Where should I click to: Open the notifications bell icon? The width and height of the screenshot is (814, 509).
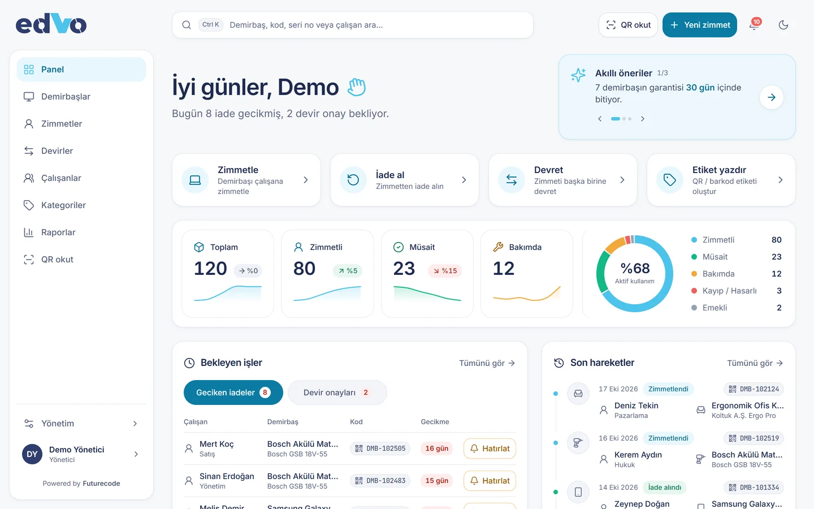click(754, 25)
